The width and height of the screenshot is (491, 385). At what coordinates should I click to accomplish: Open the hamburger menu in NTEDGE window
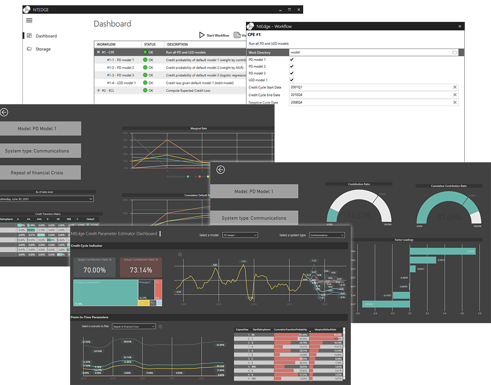pos(29,20)
